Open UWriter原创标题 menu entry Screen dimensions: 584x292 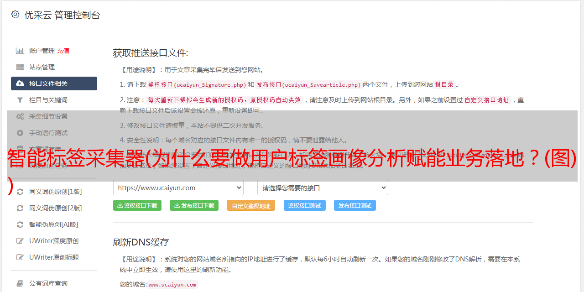(x=54, y=257)
